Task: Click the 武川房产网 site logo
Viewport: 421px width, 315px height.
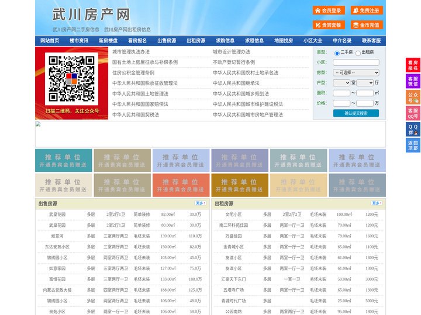Action: pos(91,15)
